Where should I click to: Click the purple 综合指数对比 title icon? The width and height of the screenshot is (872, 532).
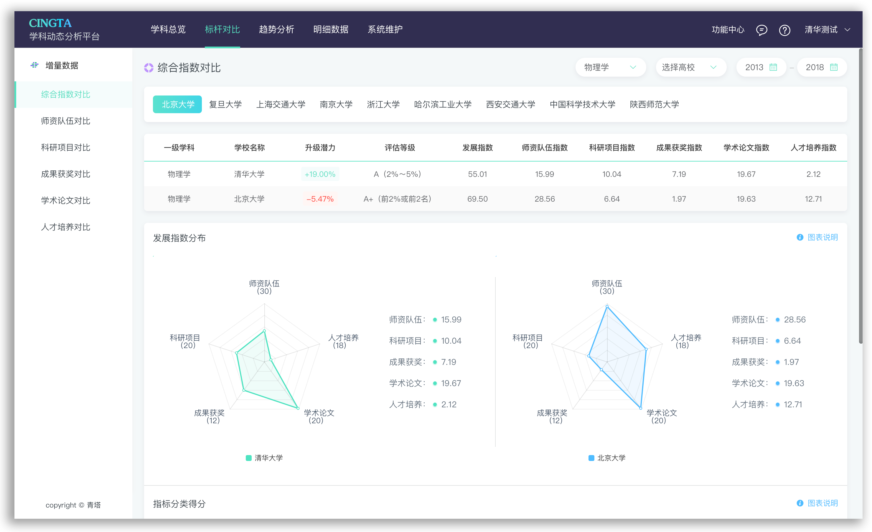(x=149, y=67)
